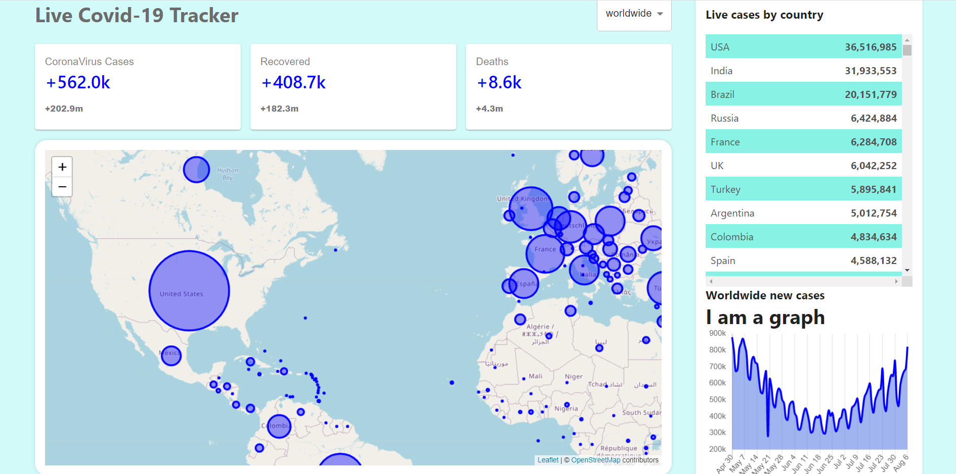This screenshot has height=474, width=956.
Task: Select the Deaths stats card
Action: (x=569, y=87)
